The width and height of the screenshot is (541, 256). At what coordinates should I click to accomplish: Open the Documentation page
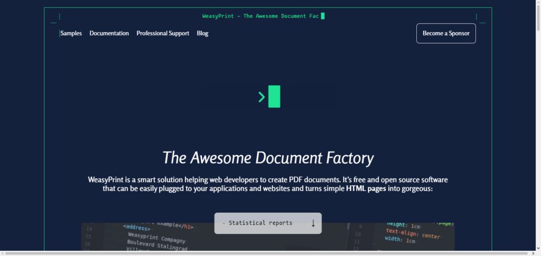(x=109, y=33)
